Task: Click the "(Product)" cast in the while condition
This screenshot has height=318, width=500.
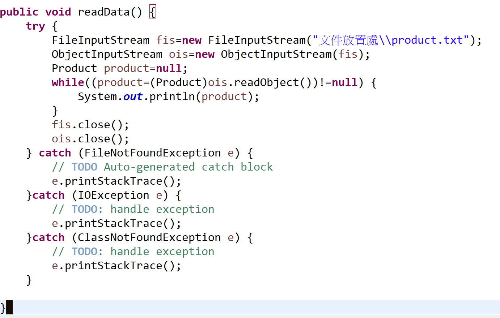Action: coord(179,82)
